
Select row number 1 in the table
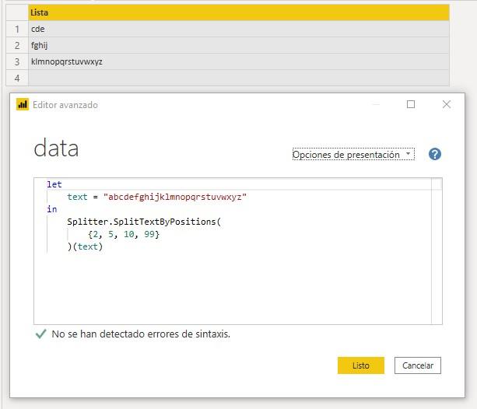[x=16, y=29]
